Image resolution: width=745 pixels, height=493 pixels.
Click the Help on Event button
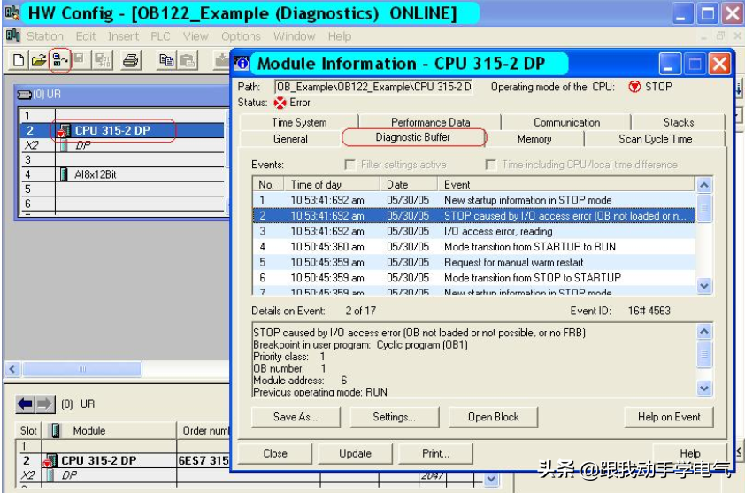click(x=669, y=417)
